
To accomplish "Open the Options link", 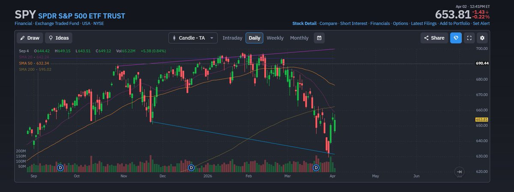I will tap(400, 24).
